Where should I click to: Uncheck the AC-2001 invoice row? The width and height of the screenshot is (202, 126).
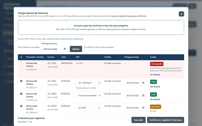[21, 81]
